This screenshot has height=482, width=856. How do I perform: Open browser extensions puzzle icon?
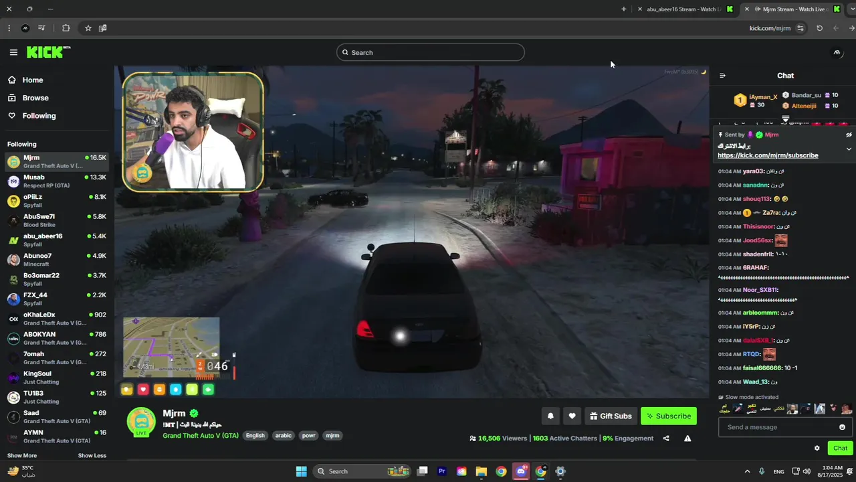tap(66, 28)
